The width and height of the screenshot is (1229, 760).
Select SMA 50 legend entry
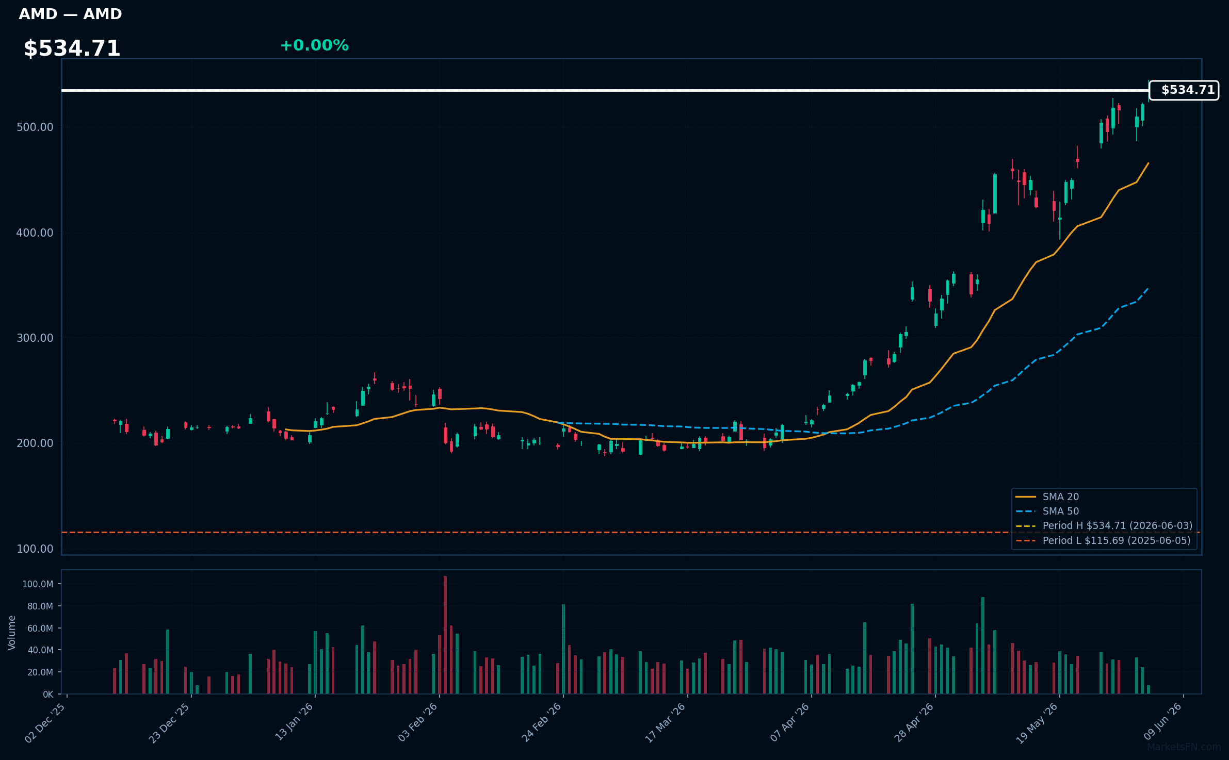1047,511
